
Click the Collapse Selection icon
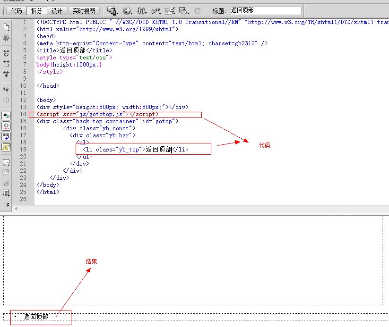pyautogui.click(x=6, y=64)
